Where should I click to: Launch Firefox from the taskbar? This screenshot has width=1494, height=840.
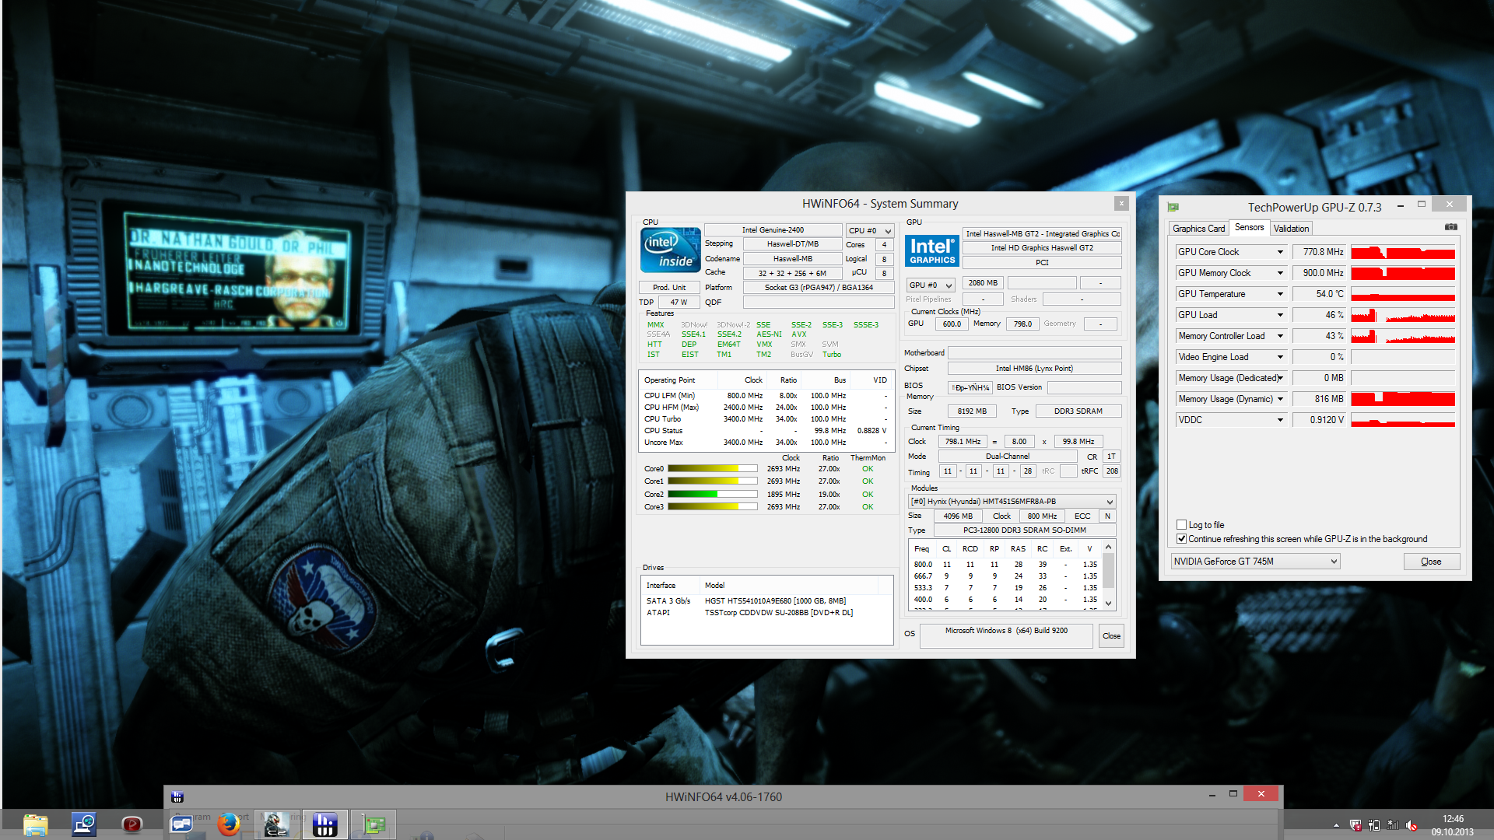click(x=228, y=824)
